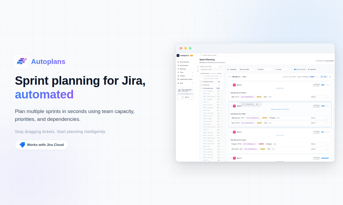Click the Search epics to add field
The image size is (343, 205).
[x=211, y=69]
